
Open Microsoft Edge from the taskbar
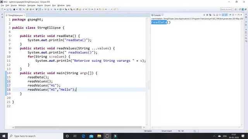point(83,136)
